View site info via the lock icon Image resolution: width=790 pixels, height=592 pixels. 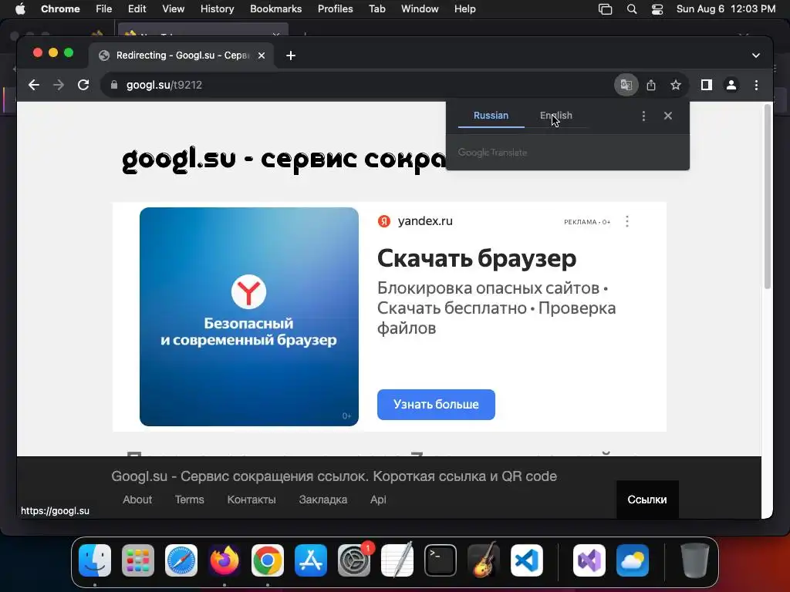[x=114, y=85]
